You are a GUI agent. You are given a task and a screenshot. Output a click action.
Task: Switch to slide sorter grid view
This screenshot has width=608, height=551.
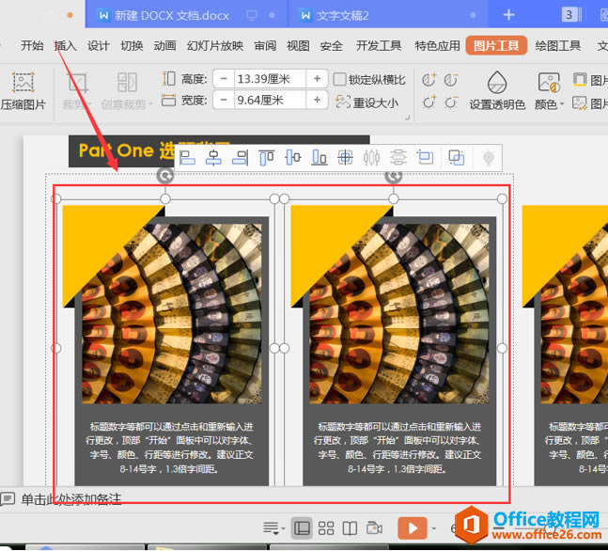(x=326, y=527)
